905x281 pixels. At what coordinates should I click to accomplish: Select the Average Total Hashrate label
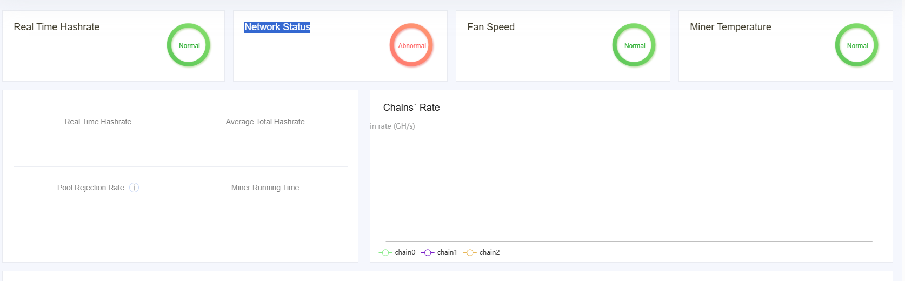click(265, 122)
